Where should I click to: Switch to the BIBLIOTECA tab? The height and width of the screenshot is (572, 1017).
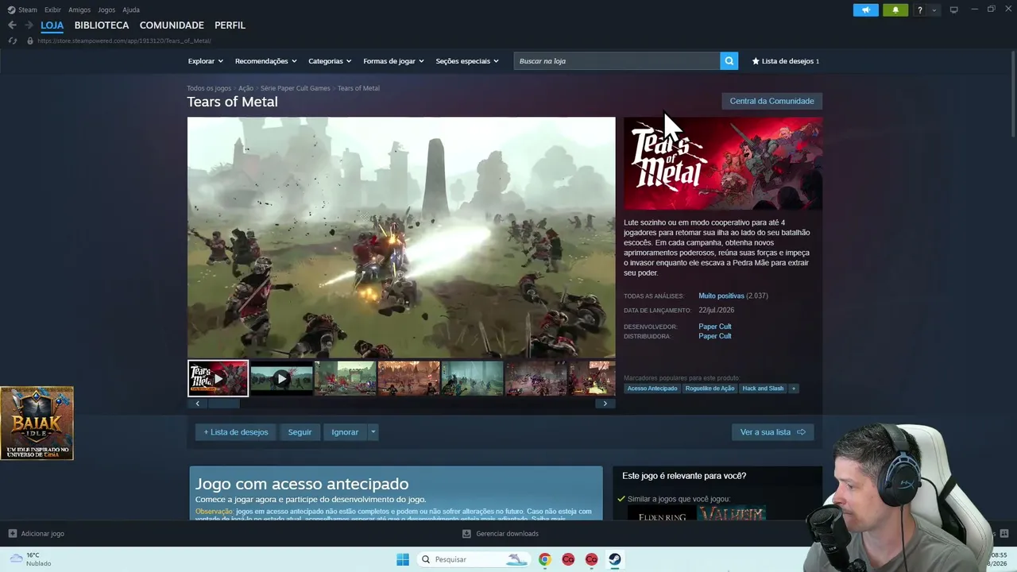(x=102, y=25)
